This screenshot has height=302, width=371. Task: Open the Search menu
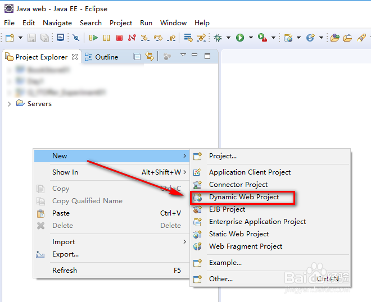point(91,23)
